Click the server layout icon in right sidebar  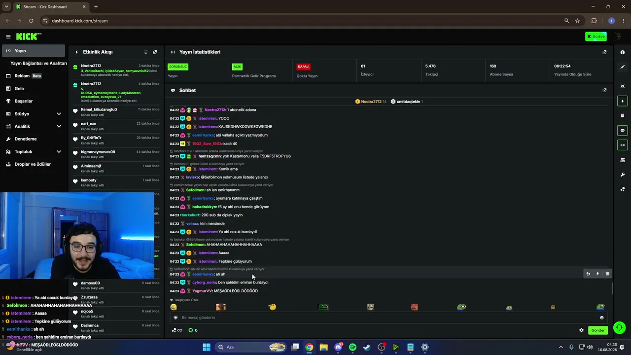(623, 160)
